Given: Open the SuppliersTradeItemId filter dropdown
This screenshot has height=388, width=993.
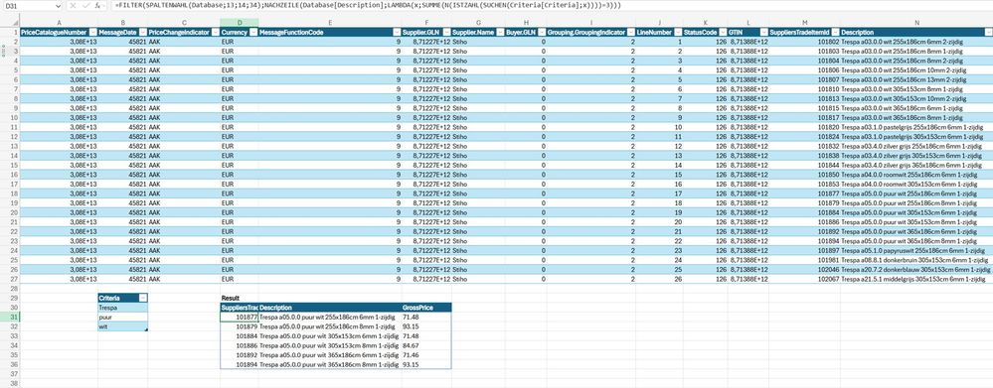Looking at the screenshot, I should [835, 32].
